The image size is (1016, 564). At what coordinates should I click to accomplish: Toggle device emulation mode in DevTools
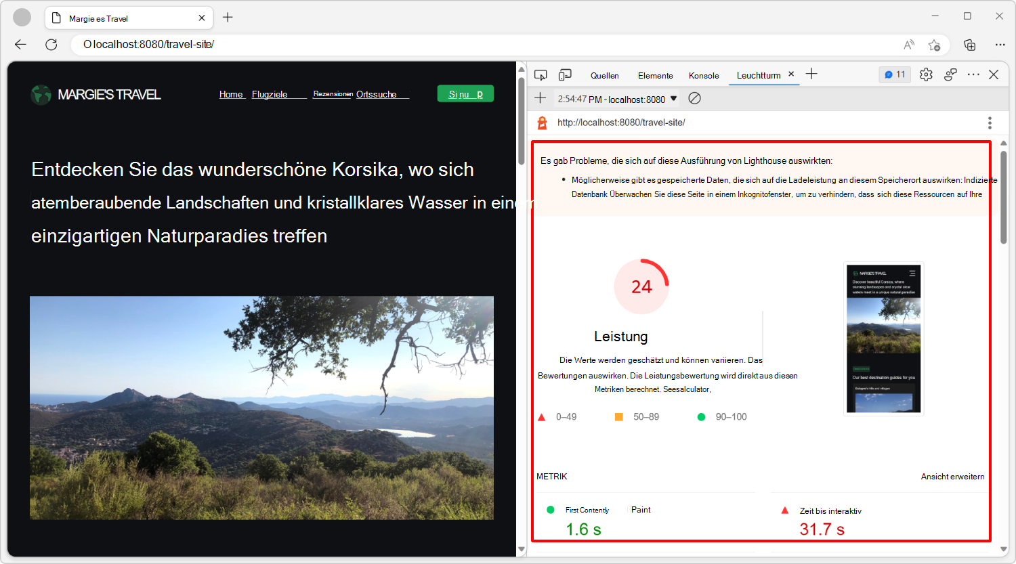click(x=565, y=74)
